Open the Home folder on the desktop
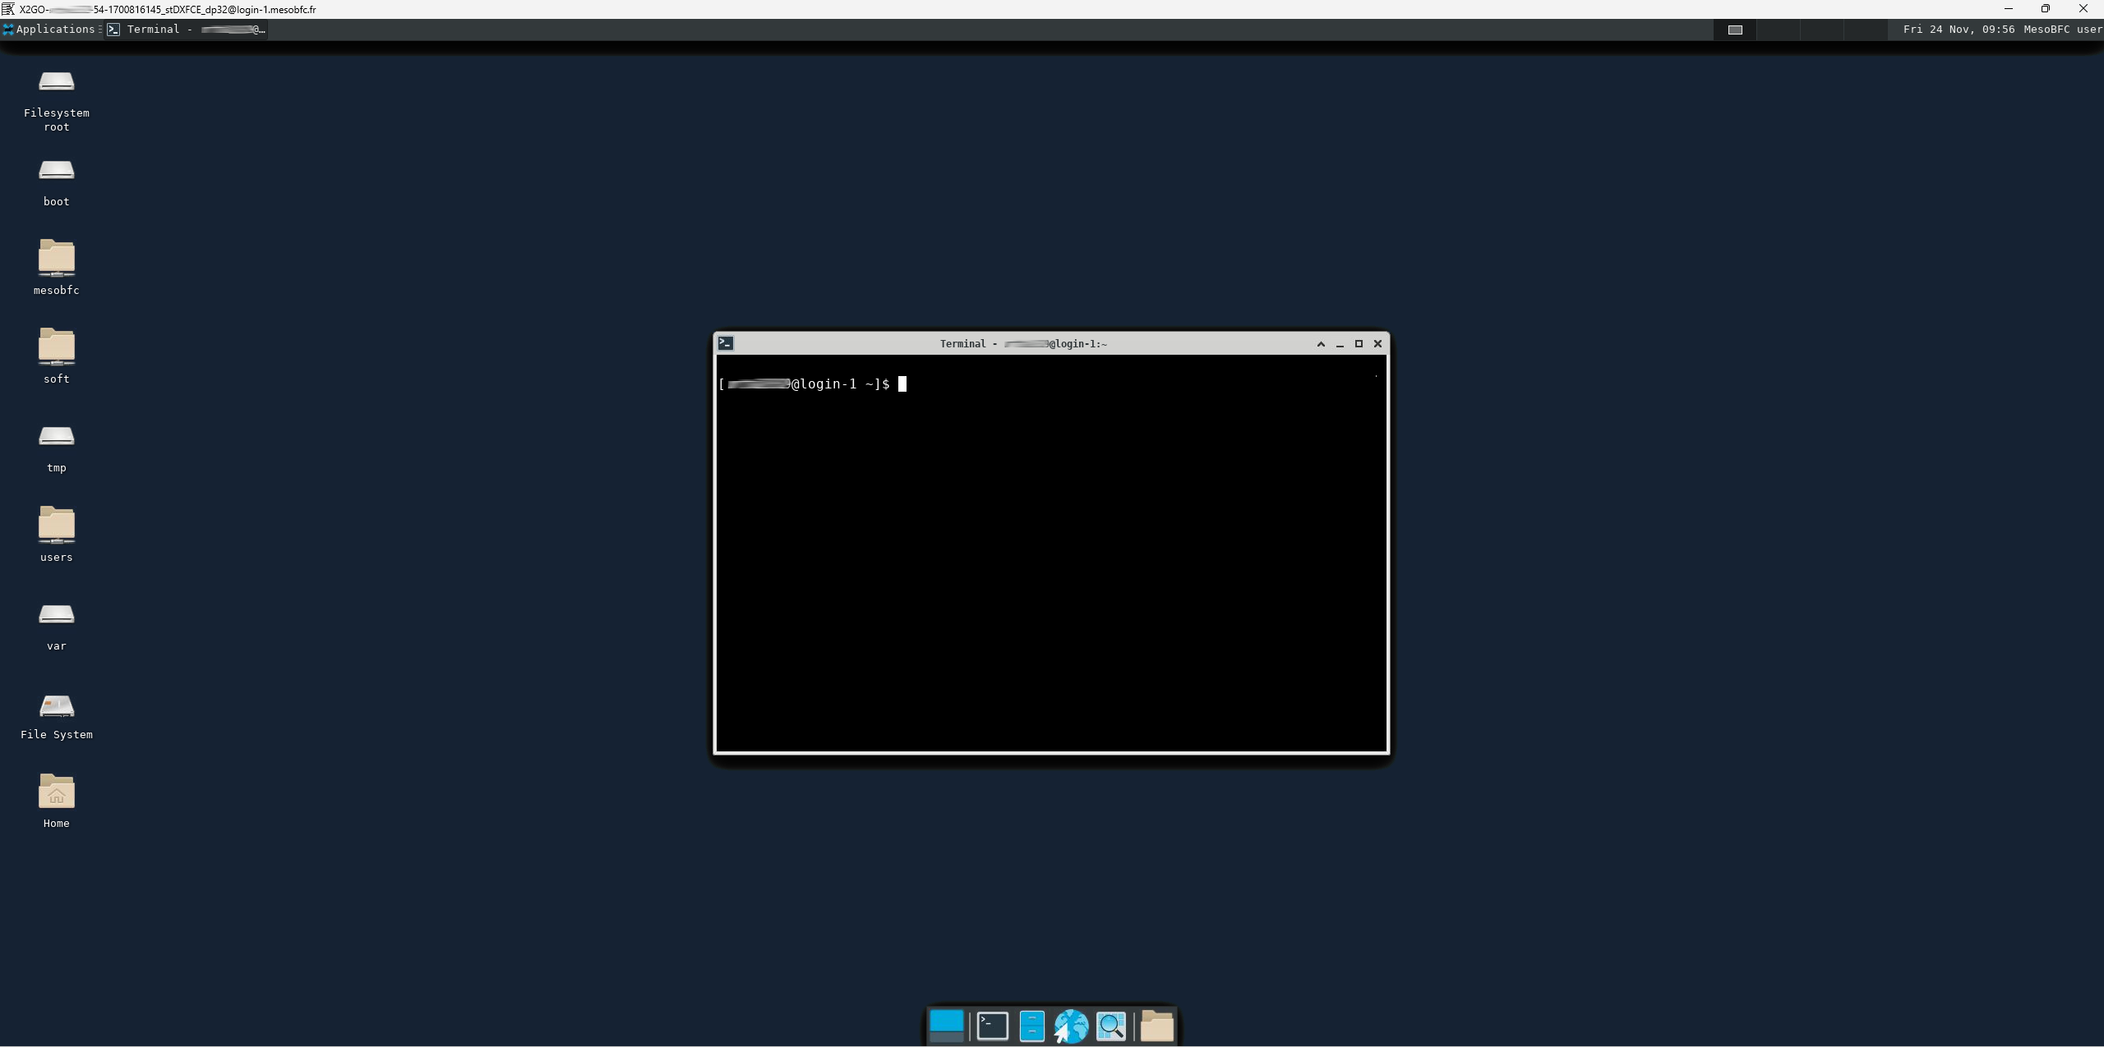The height and width of the screenshot is (1047, 2104). pyautogui.click(x=55, y=793)
